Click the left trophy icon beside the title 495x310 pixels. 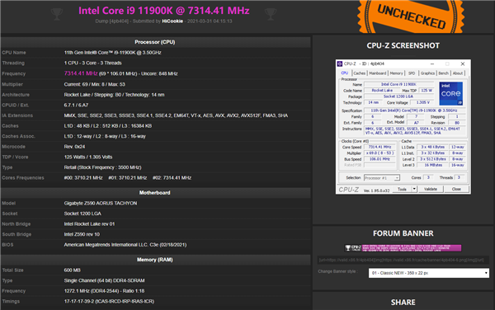(57, 15)
